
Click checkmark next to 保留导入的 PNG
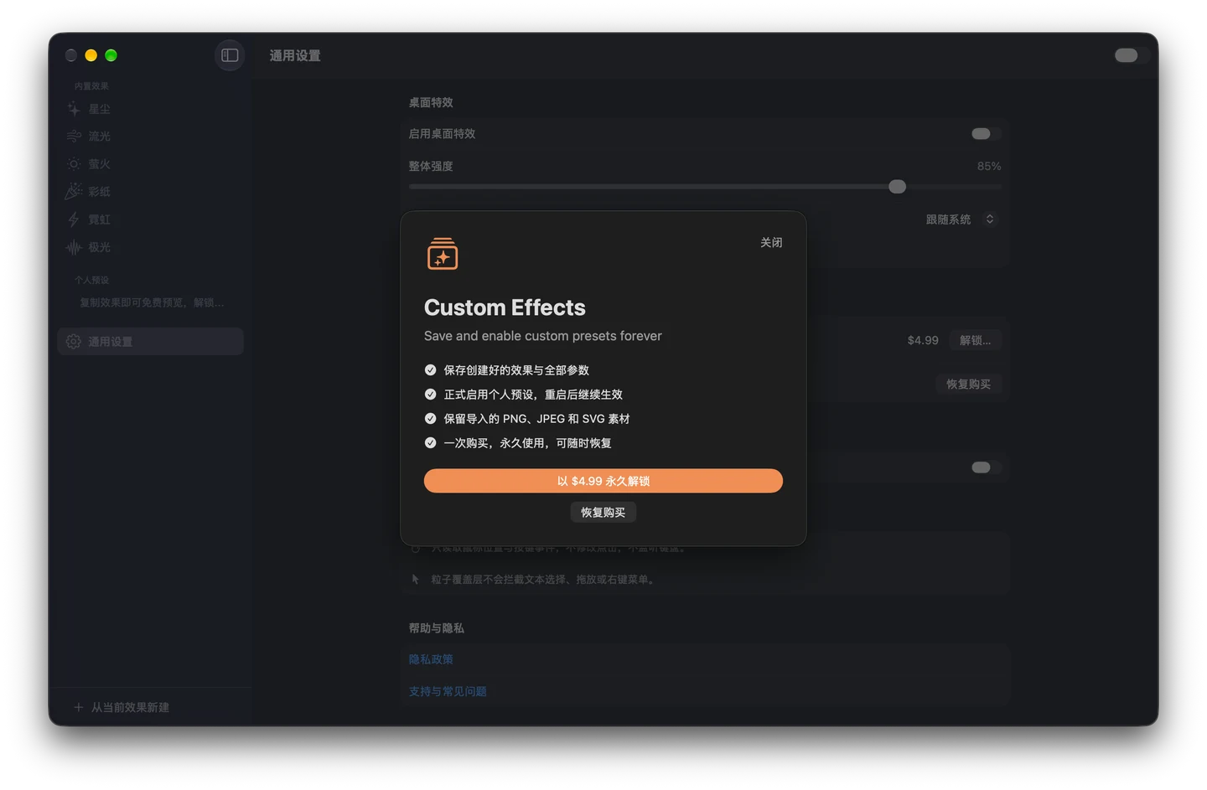[x=430, y=418]
